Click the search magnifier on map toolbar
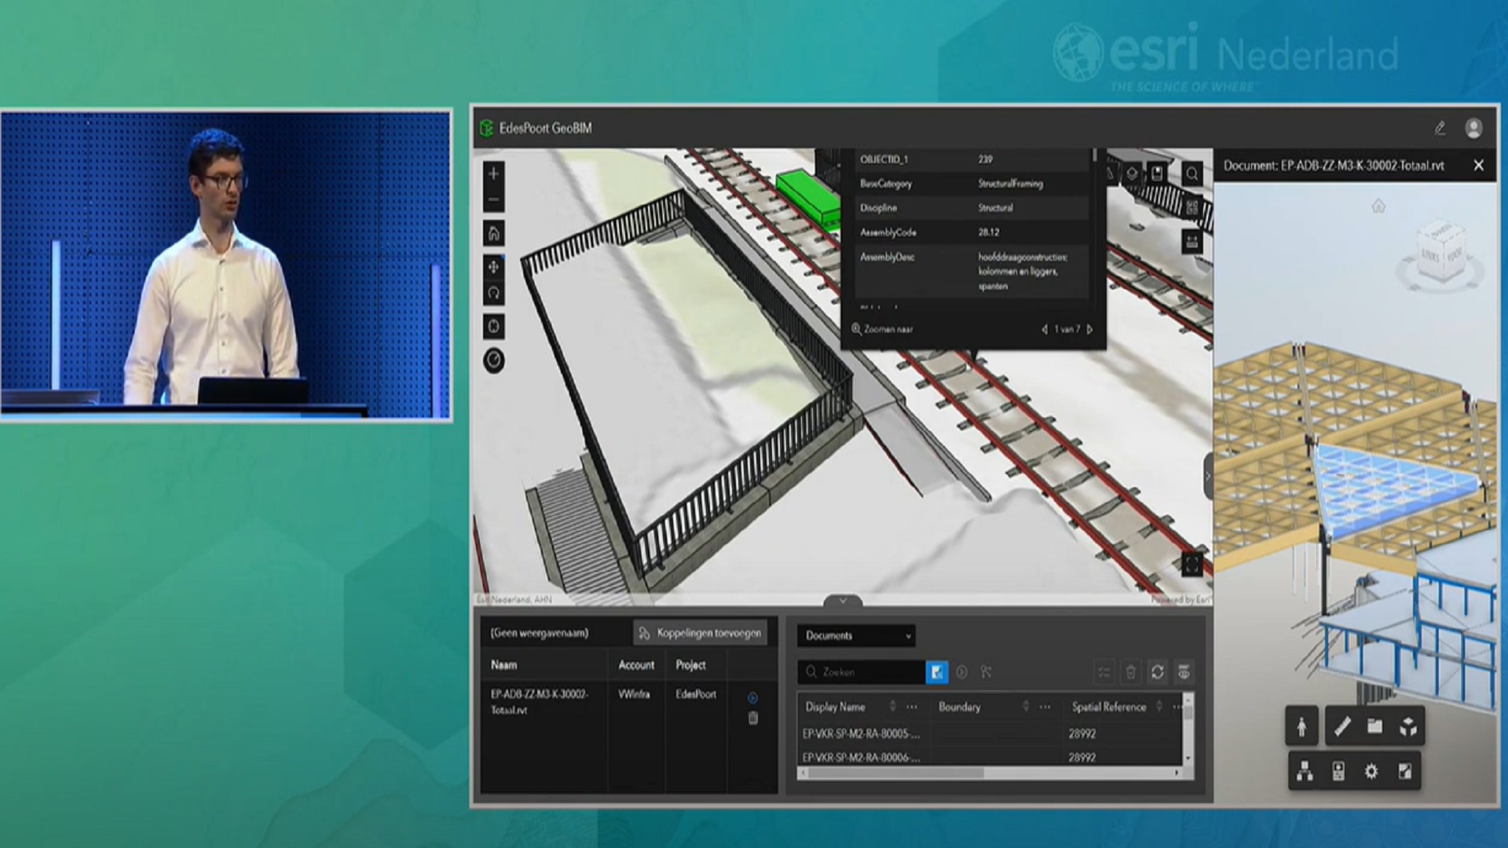 point(1191,174)
